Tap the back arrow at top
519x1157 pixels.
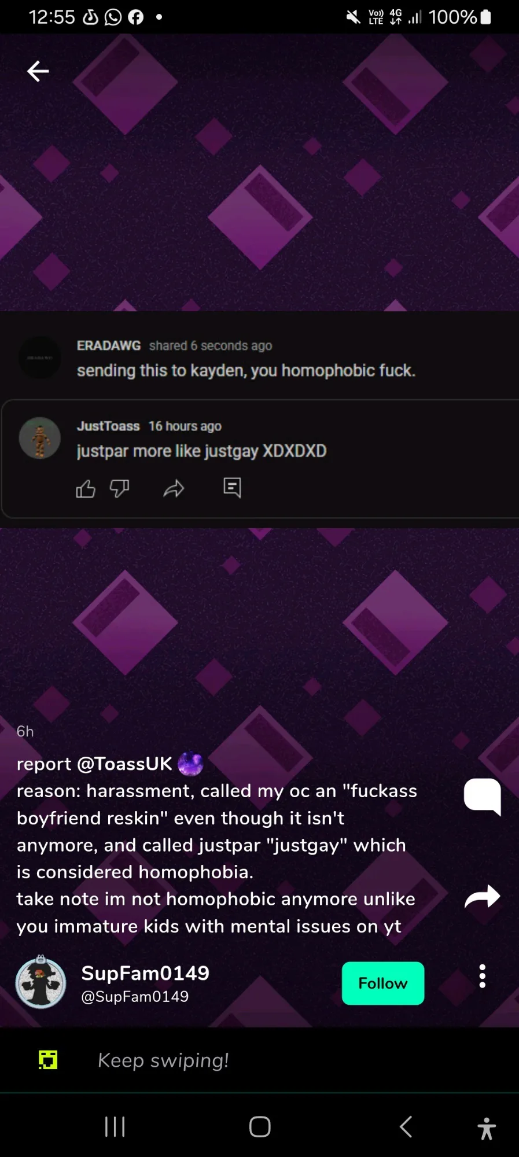point(38,71)
